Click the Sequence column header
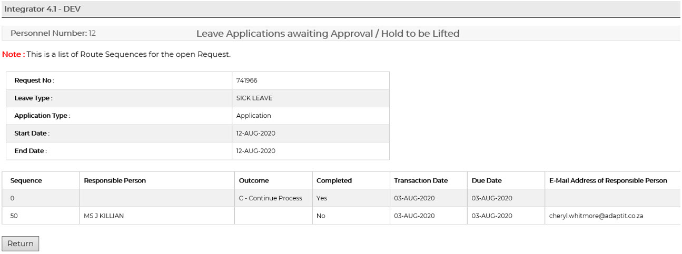682x254 pixels. [26, 180]
